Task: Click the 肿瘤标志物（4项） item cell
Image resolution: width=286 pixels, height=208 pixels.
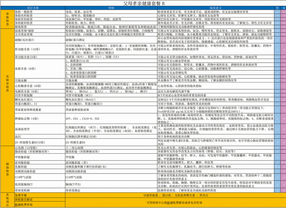Action: point(39,118)
